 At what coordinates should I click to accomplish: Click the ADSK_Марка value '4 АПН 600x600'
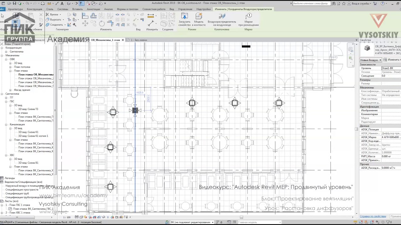tap(391, 137)
